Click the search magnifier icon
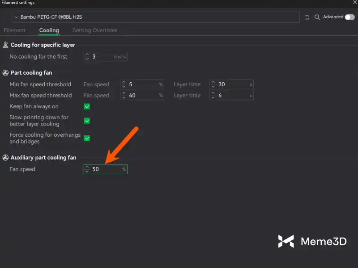 317,17
